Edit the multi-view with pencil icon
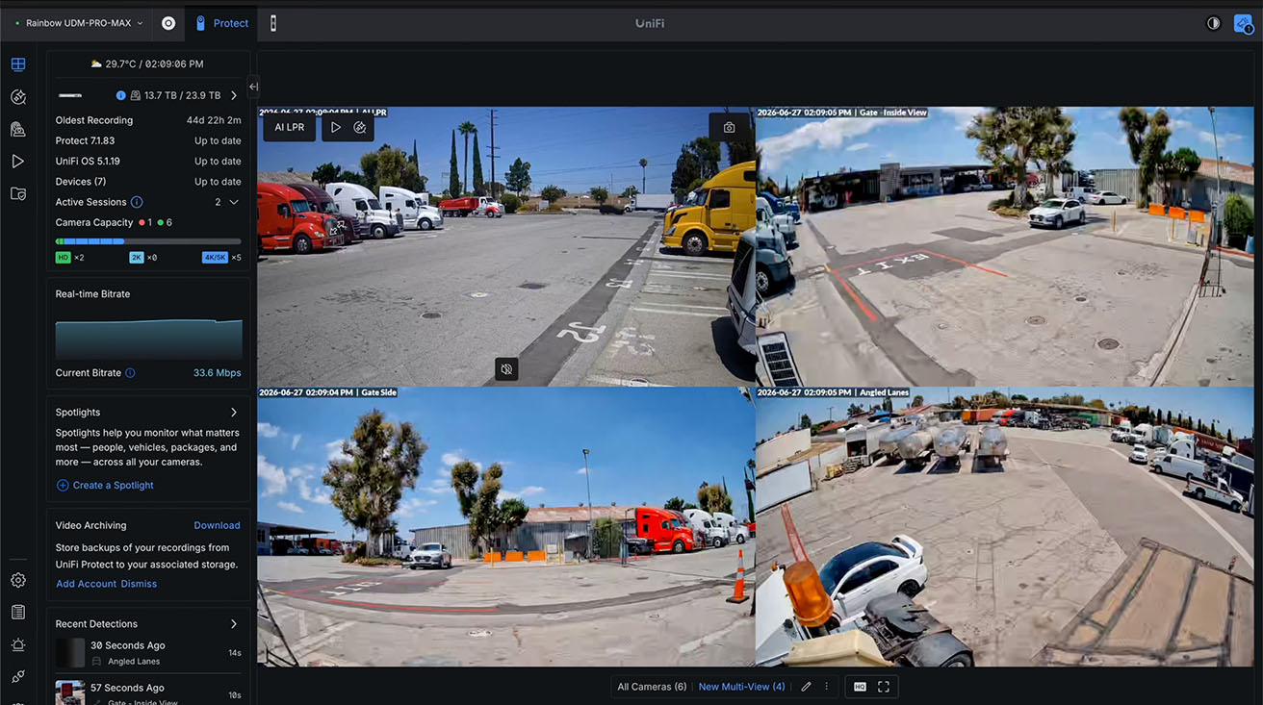Image resolution: width=1263 pixels, height=705 pixels. click(x=806, y=687)
